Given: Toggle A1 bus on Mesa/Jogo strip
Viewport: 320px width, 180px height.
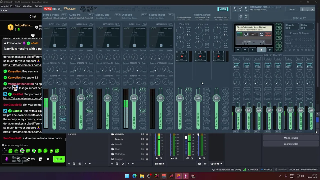Looking at the screenshot, I should click(116, 89).
